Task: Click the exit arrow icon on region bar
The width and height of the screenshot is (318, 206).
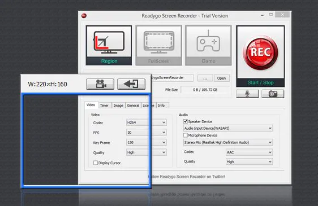Action: point(131,84)
